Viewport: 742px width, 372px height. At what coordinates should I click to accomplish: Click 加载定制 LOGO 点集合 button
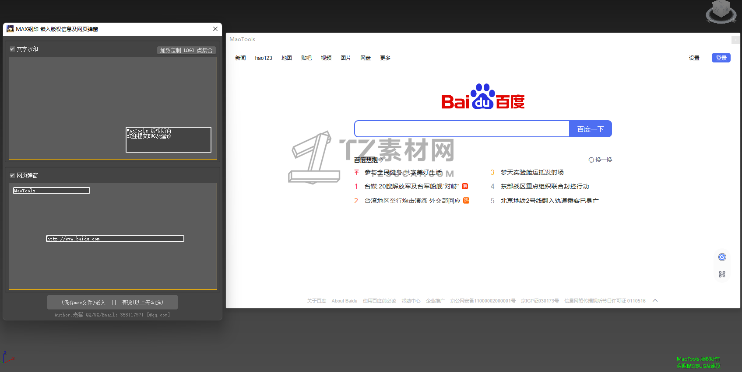coord(186,50)
